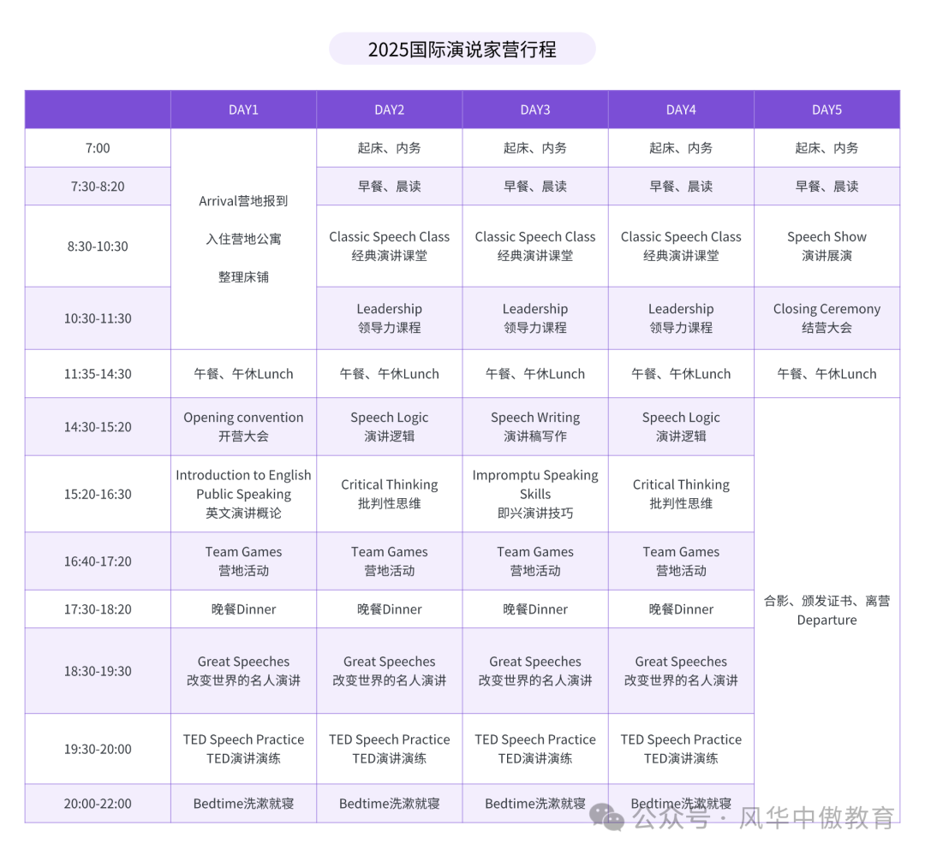This screenshot has height=855, width=925.
Task: Click DAY4 晚餐Dinner cell
Action: click(x=681, y=609)
